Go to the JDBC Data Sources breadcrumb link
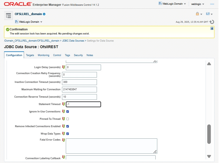Image resolution: width=219 pixels, height=163 pixels. (x=73, y=41)
